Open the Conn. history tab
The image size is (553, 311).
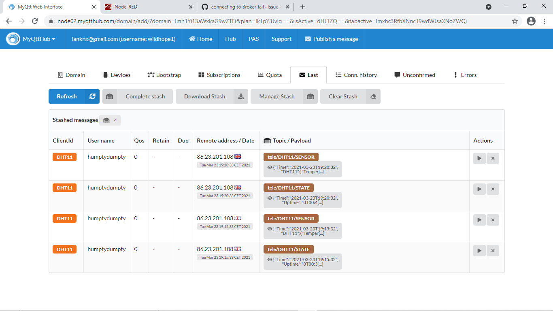356,75
